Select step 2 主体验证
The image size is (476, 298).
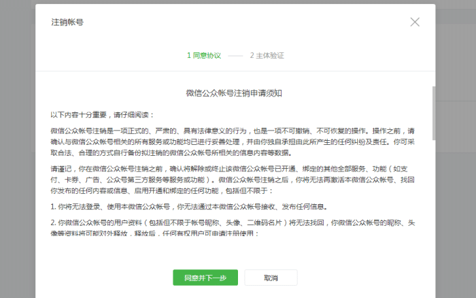(x=267, y=56)
